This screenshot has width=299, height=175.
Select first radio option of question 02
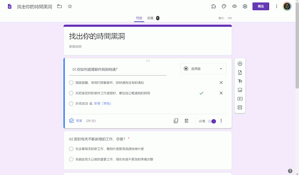[x=71, y=149]
